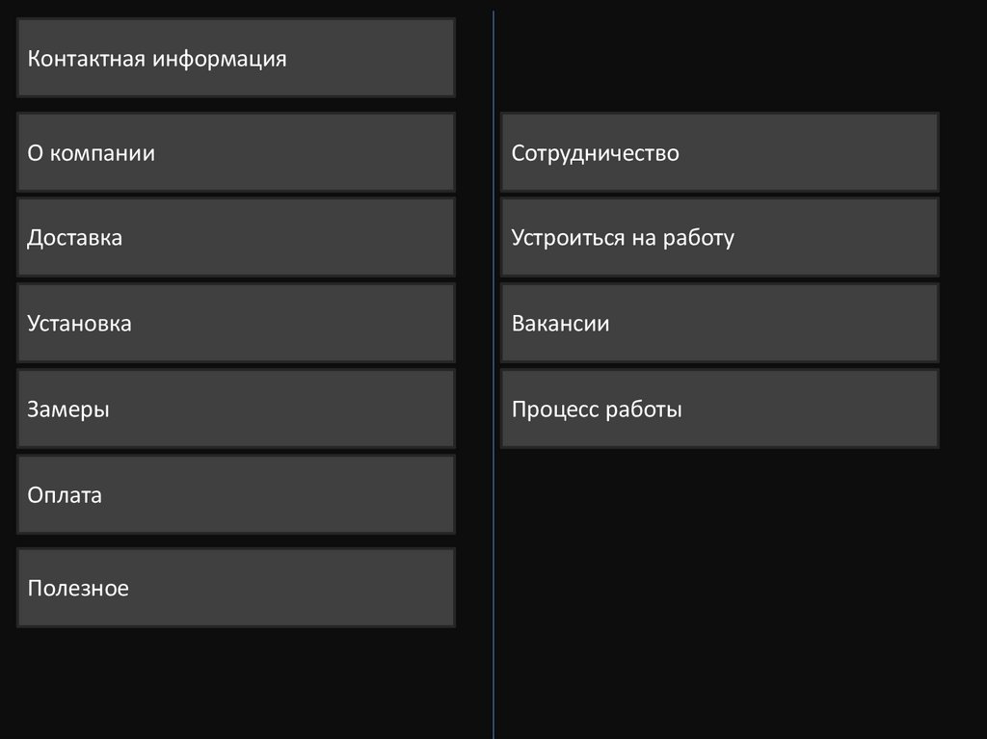The image size is (987, 739).
Task: Click the 'Полезное' text label
Action: point(78,588)
